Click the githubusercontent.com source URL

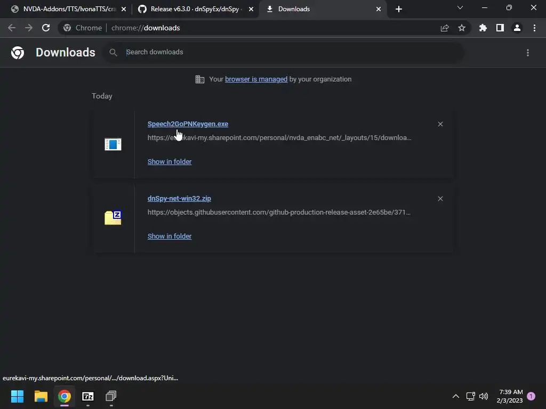[x=279, y=212]
